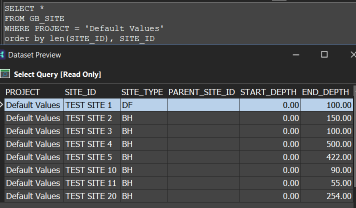The width and height of the screenshot is (356, 208).
Task: Click the END_DEPTH column header
Action: 325,92
